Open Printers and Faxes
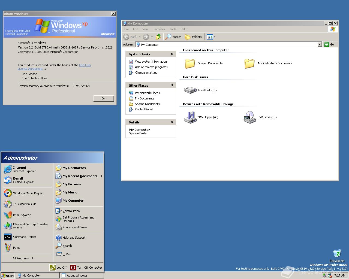Screen dimensions: 349x279 79,227
